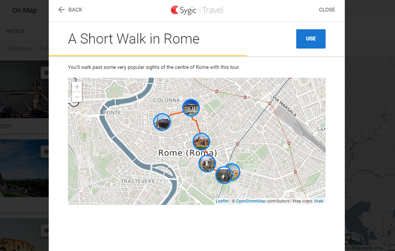
Task: Select the Trevi Fountain photo marker
Action: [191, 108]
